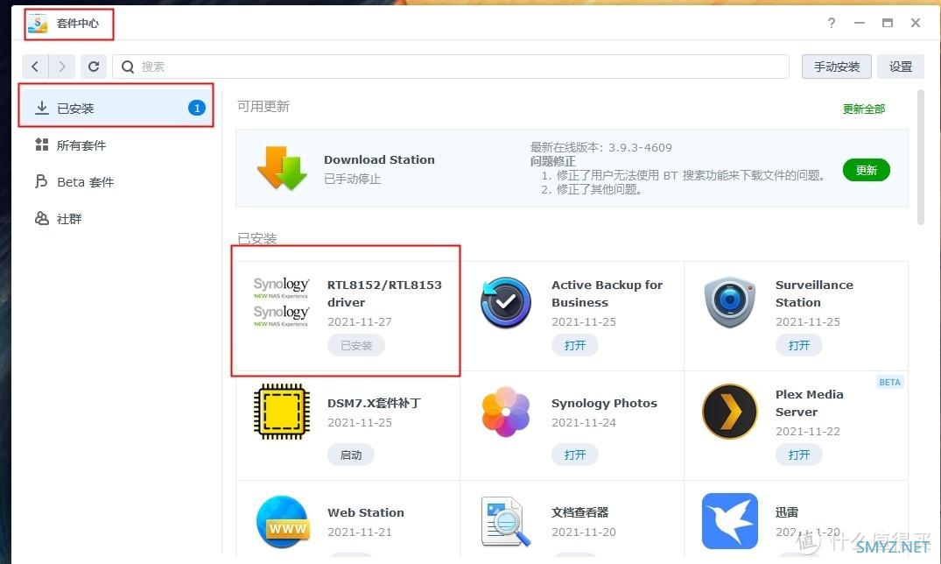Screen dimensions: 941x564
Task: Refresh the package list
Action: click(x=94, y=67)
